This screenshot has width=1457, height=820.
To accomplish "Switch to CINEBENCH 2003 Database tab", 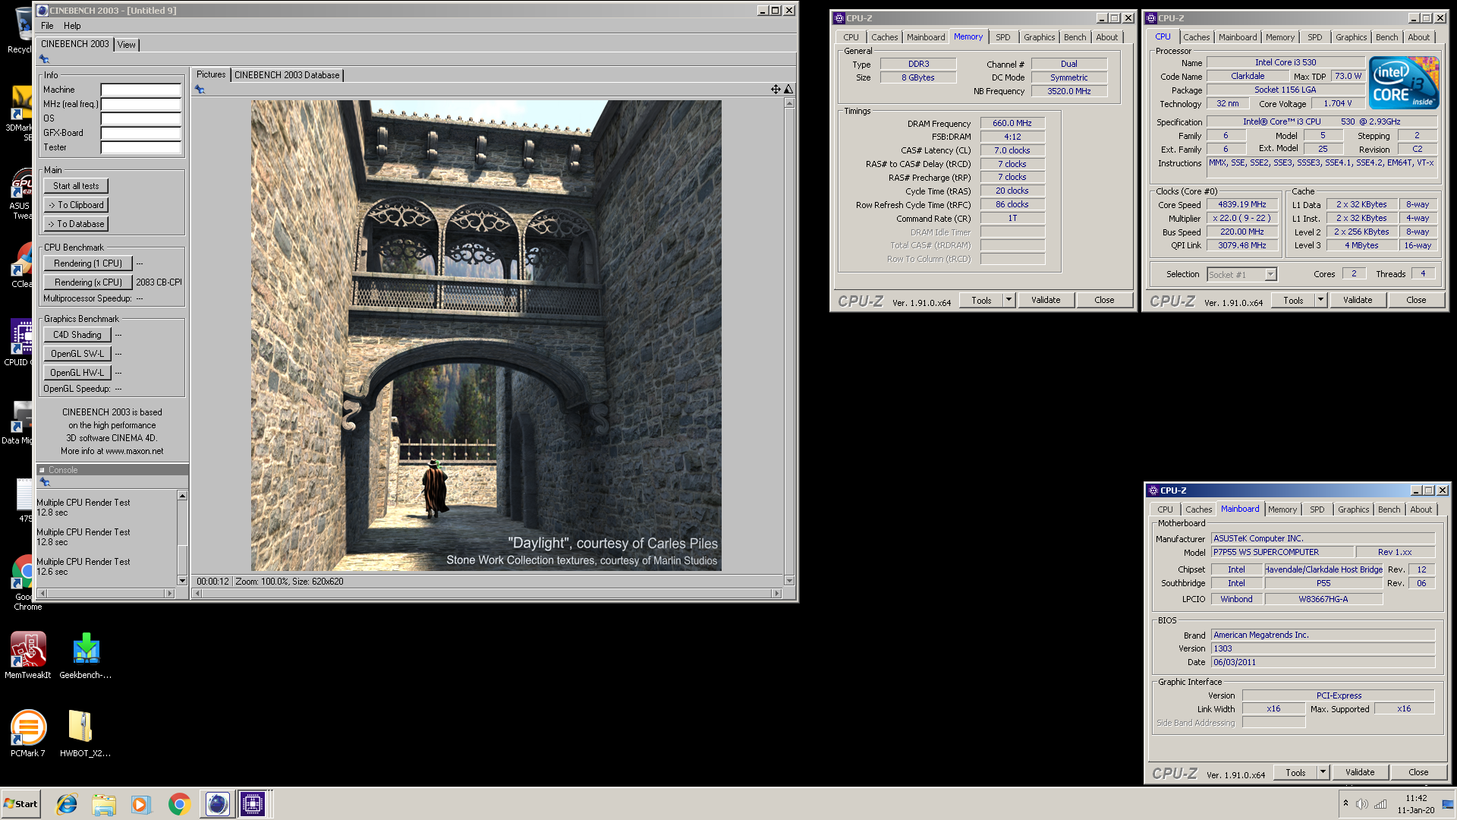I will click(287, 75).
